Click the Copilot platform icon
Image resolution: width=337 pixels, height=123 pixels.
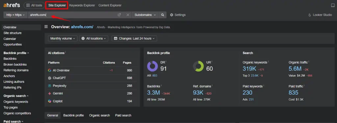point(49,101)
